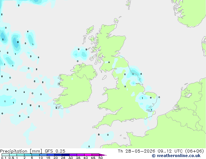This screenshot has width=206, height=159.
Task: Click the legend swatch between 15 and 20
Action: tap(51, 155)
